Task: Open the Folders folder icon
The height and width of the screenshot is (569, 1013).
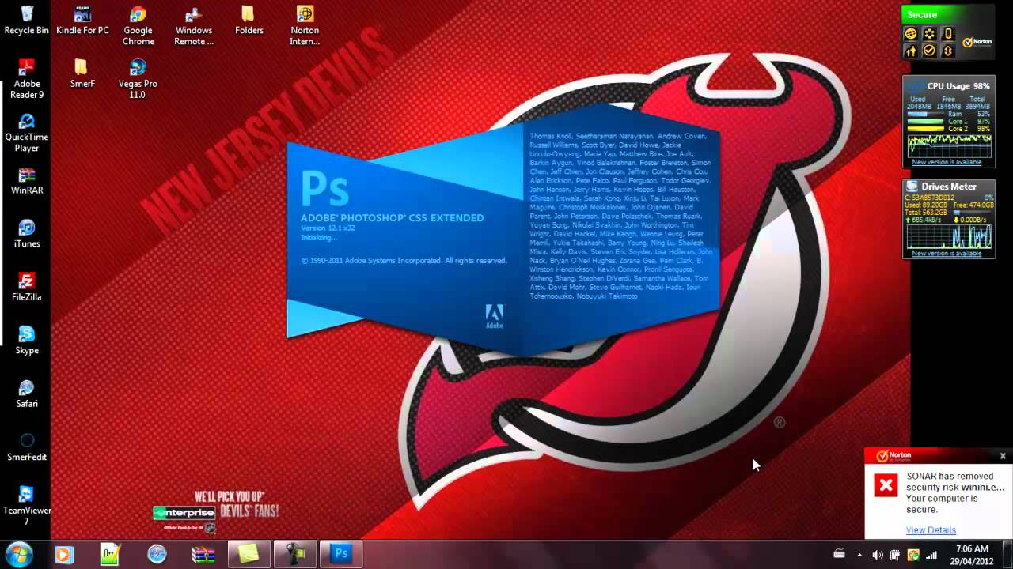Action: pyautogui.click(x=249, y=21)
